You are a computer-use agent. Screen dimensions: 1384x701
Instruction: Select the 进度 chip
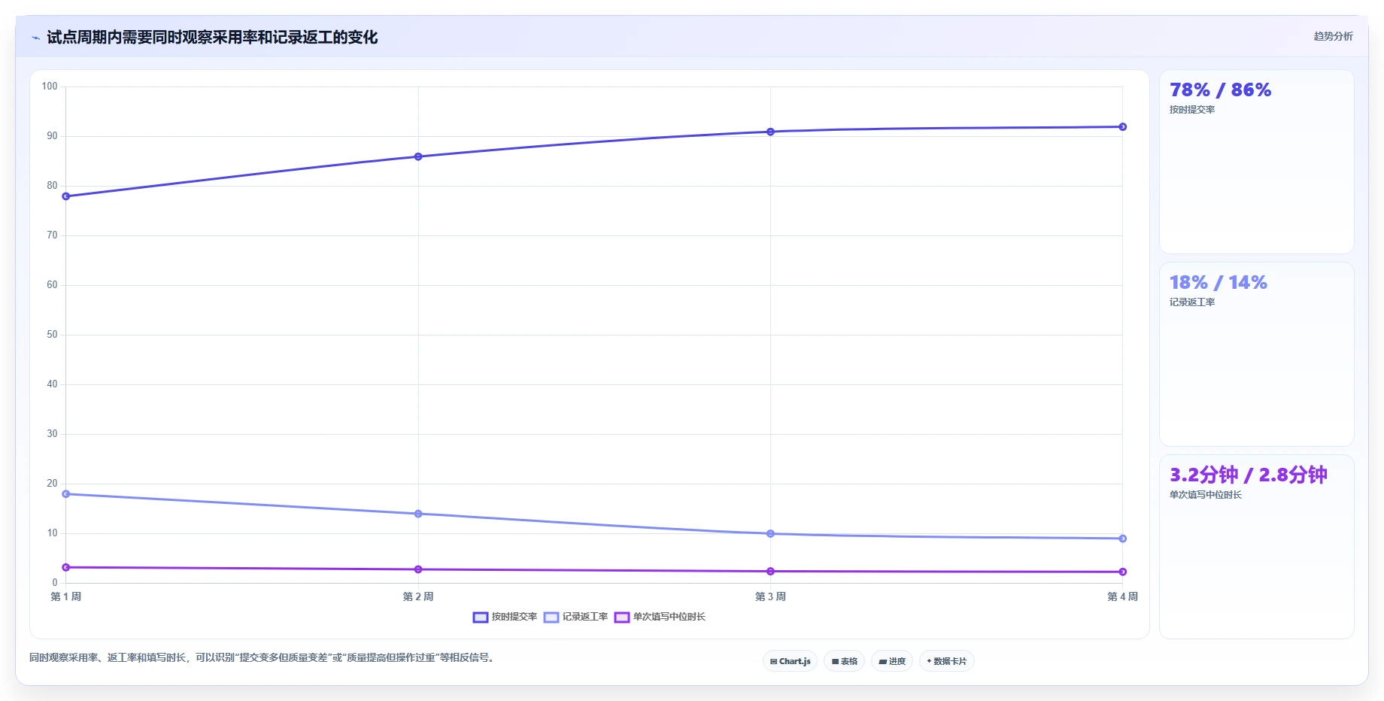point(892,661)
